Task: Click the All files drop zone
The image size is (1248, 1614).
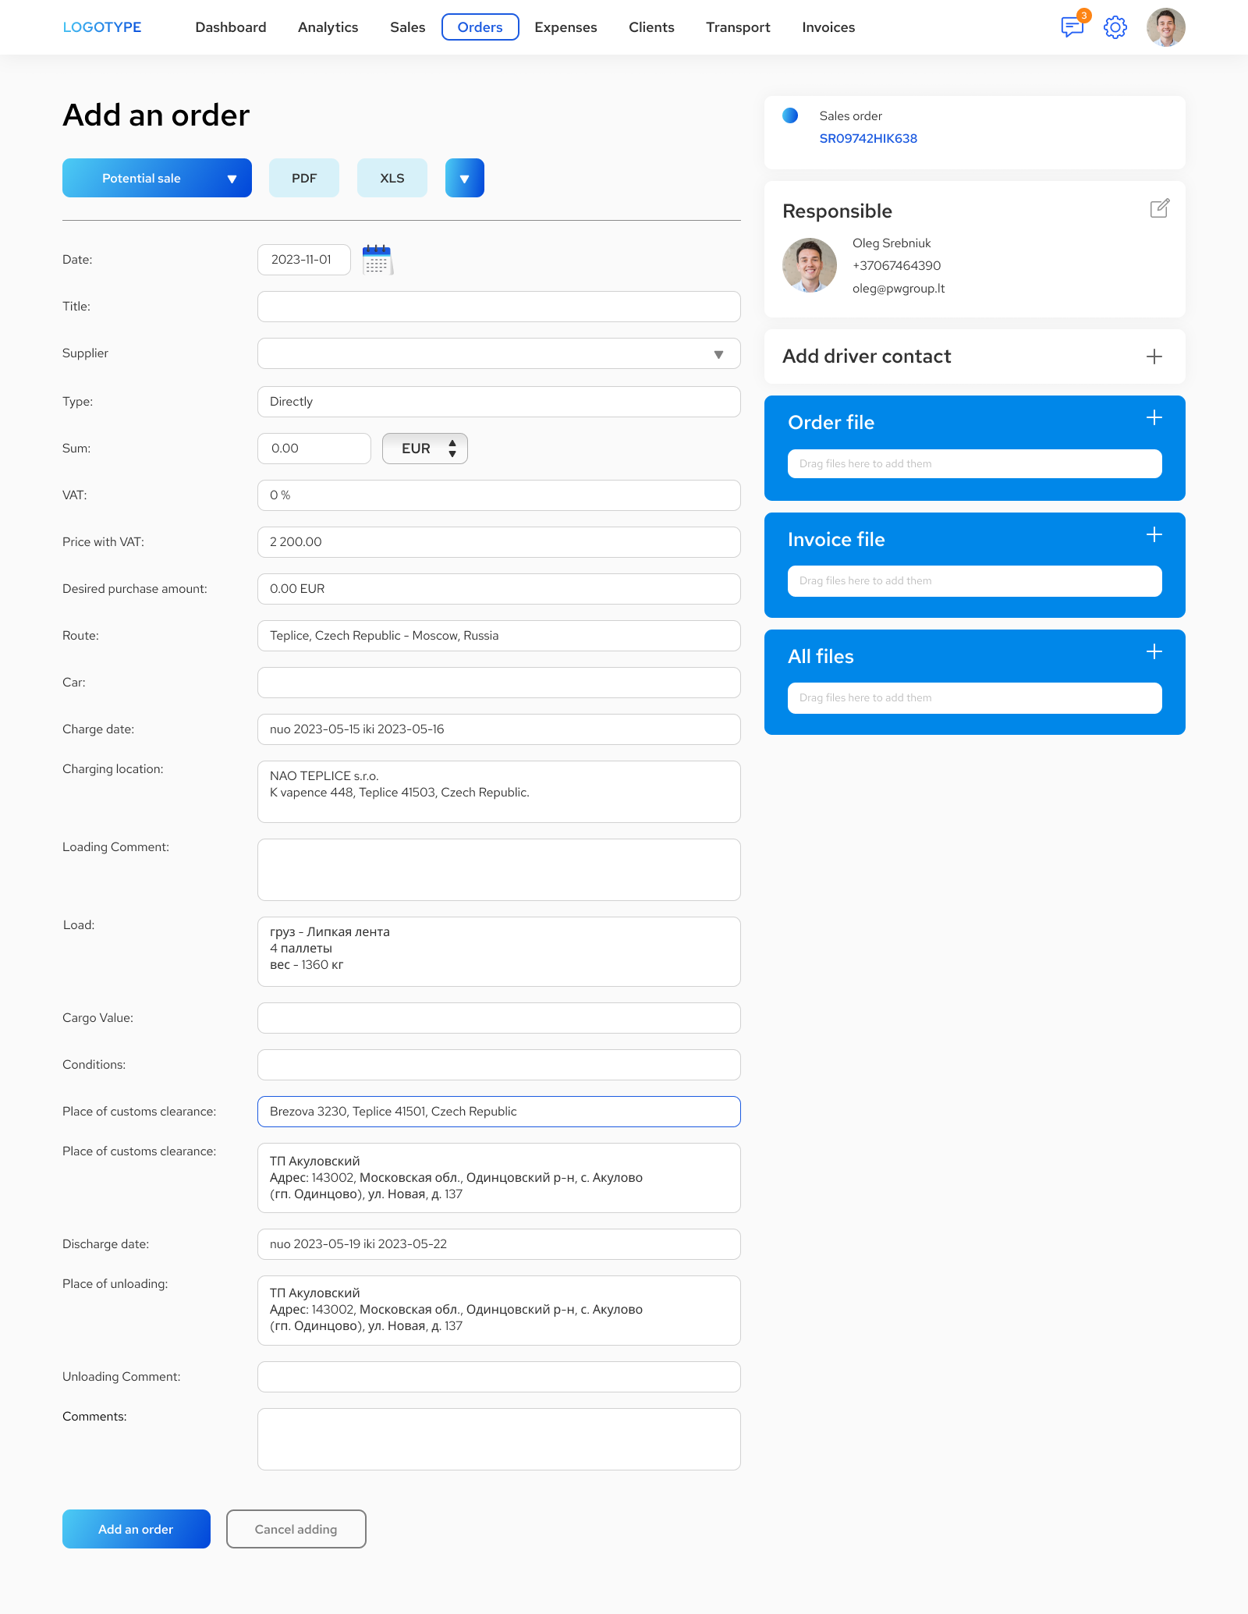Action: point(975,698)
